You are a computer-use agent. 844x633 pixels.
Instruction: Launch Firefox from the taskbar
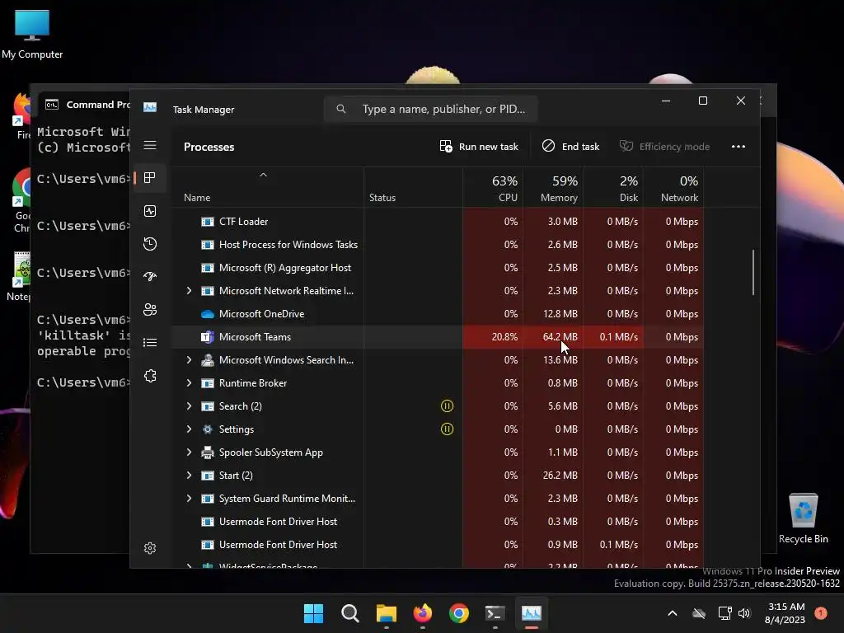(423, 613)
